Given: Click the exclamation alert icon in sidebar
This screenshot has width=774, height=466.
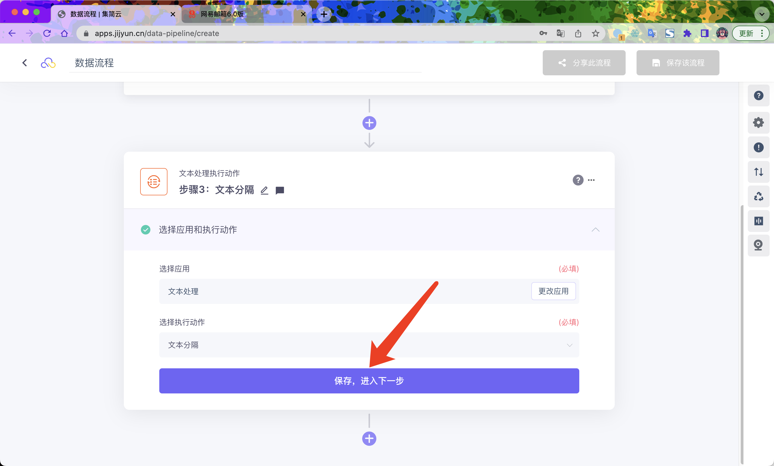Looking at the screenshot, I should coord(758,147).
